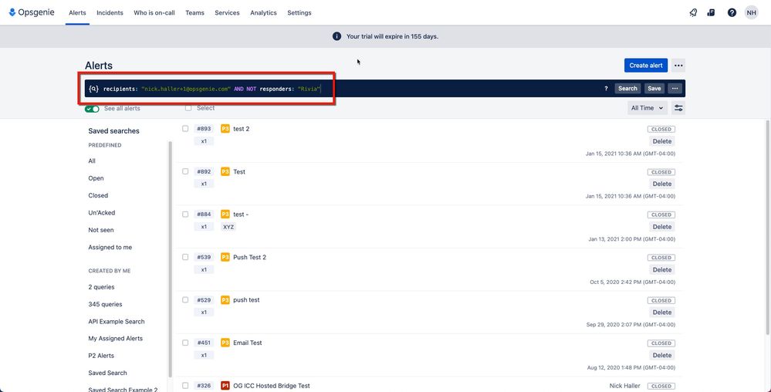This screenshot has width=771, height=392.
Task: Open the Teams tab
Action: point(194,13)
